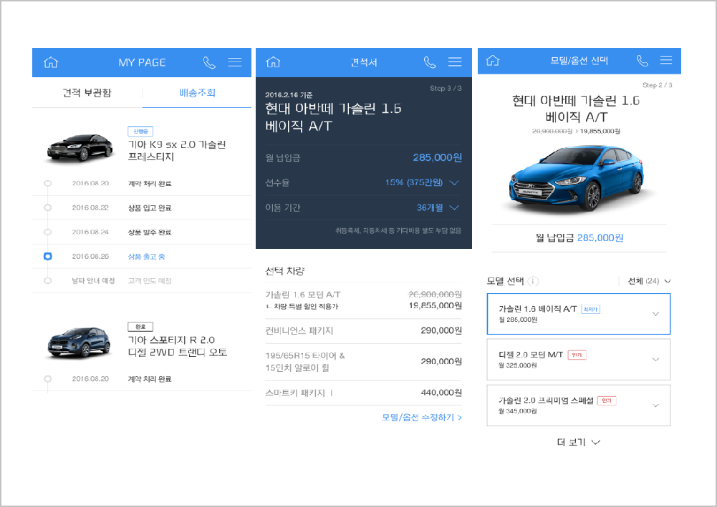Viewport: 717px width, 507px height.
Task: Click the 상품 입고 완료 status text
Action: [150, 208]
